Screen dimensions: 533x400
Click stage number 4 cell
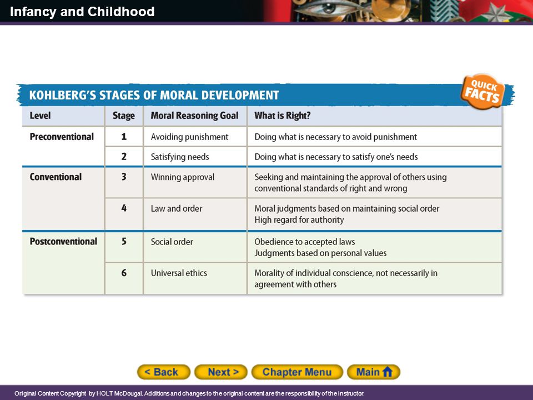124,214
